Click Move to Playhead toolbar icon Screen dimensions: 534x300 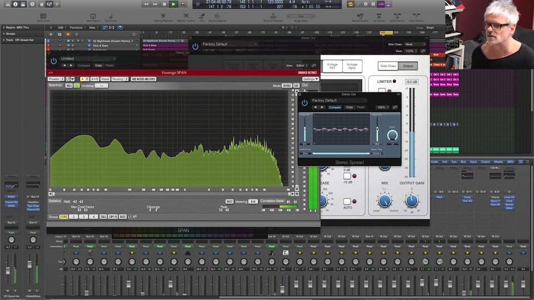click(x=273, y=16)
